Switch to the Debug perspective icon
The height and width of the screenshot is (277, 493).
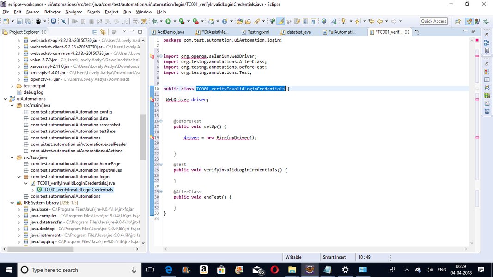pos(486,21)
